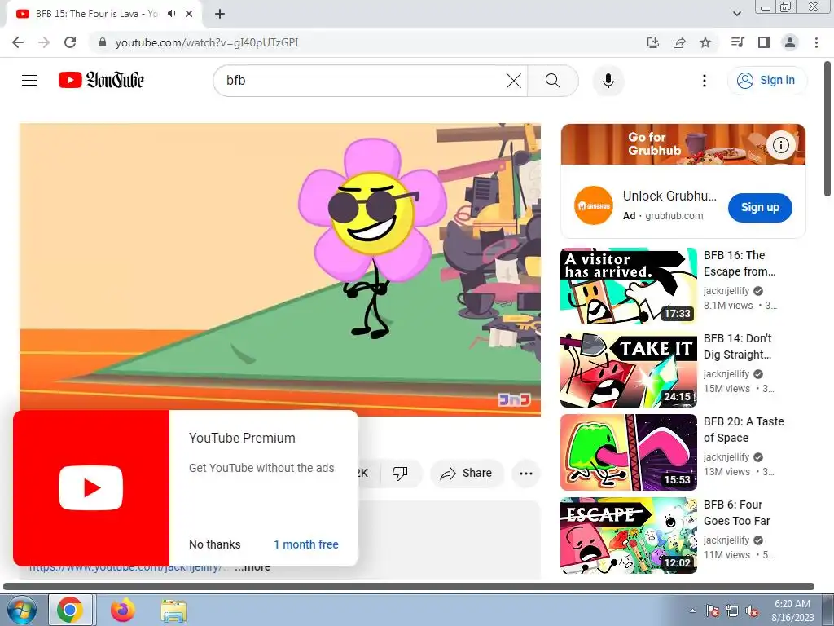The width and height of the screenshot is (834, 626).
Task: Bookmark this page with star icon
Action: 705,42
